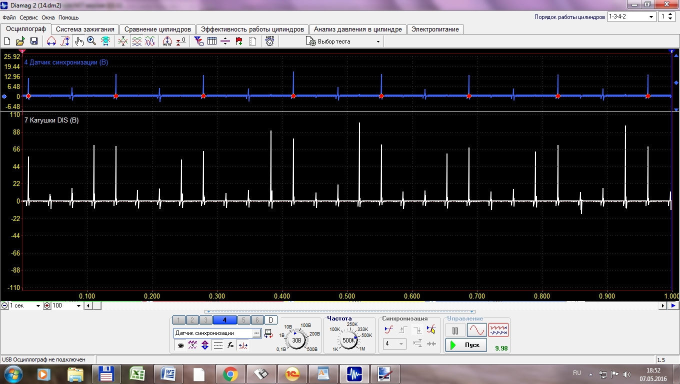Click the purple divide line icon

[x=225, y=41]
